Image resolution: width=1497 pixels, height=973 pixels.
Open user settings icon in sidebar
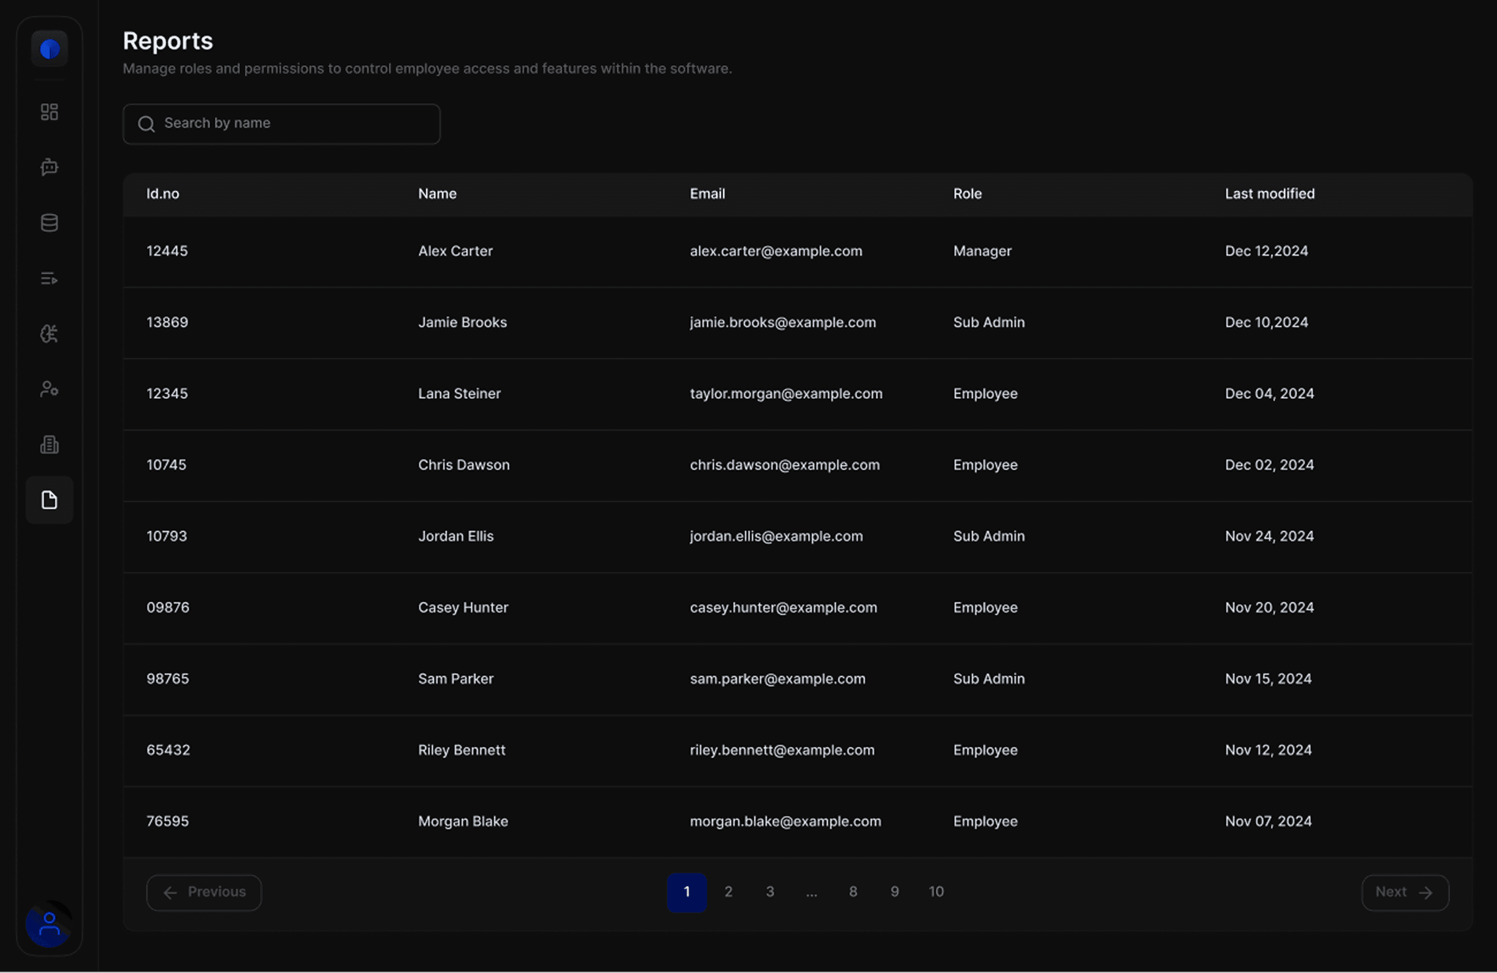click(x=49, y=389)
